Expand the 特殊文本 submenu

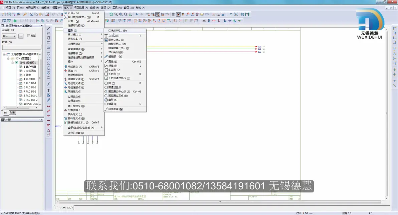coord(84,39)
